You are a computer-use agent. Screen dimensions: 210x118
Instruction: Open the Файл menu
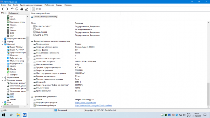pos(3,5)
